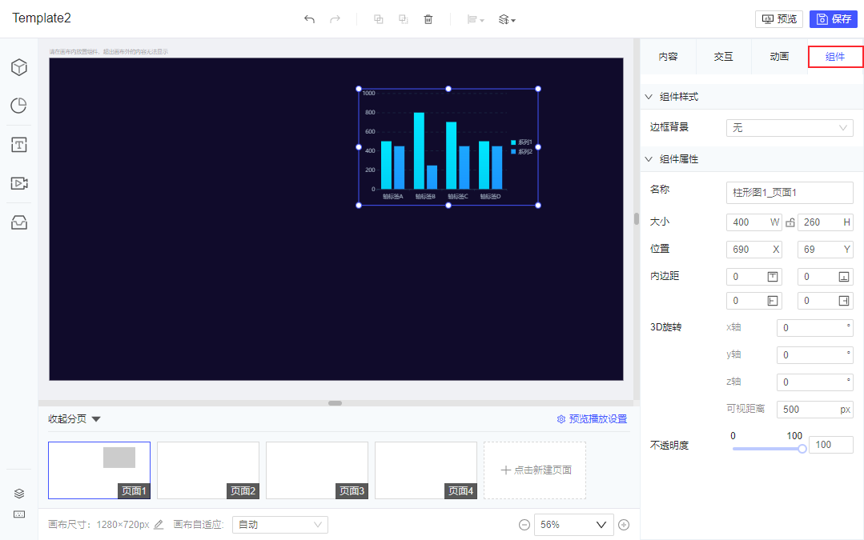Click the 可视距离 field showing 500

click(x=815, y=409)
